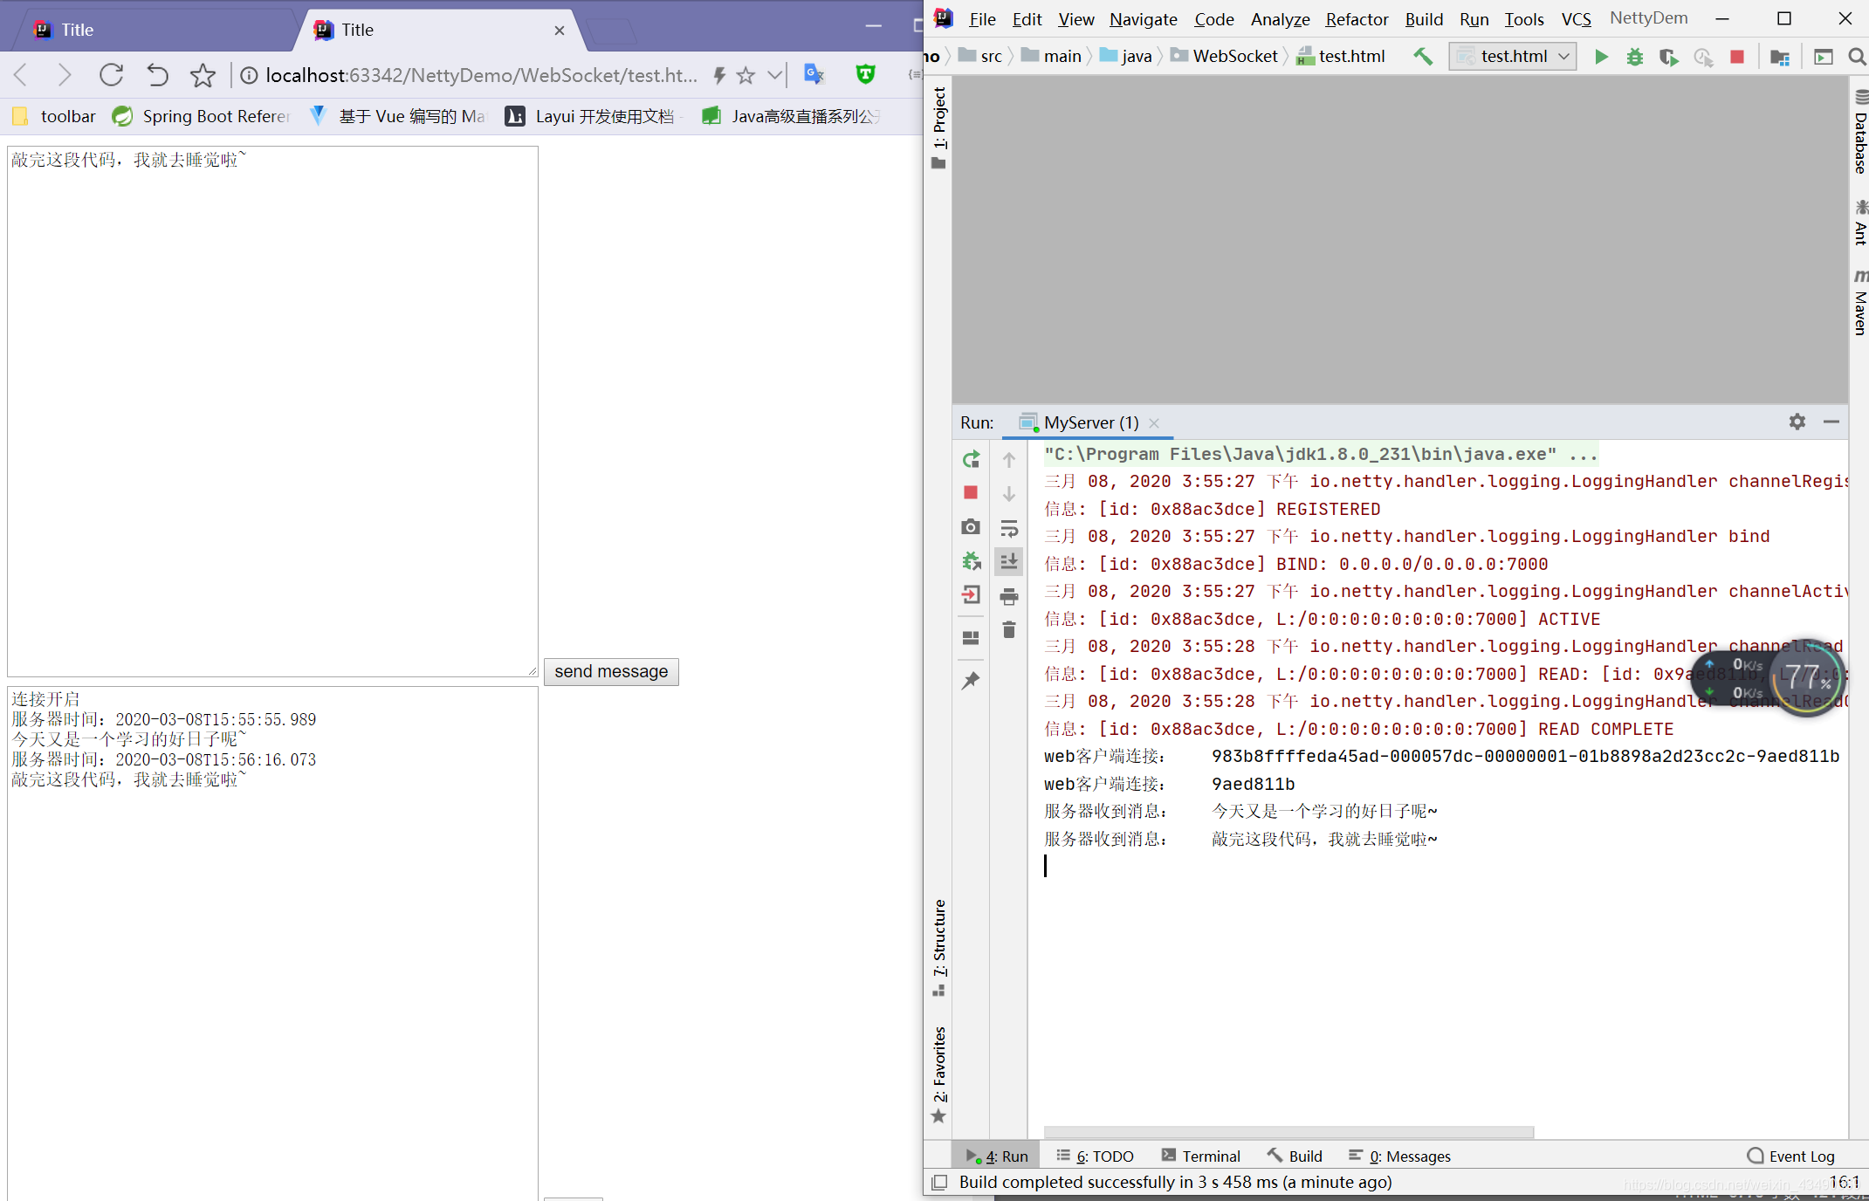Toggle the Maven tool window

tap(1859, 302)
